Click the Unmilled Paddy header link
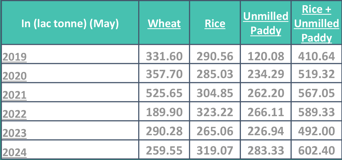Viewport: 342px width, 160px height. click(x=266, y=23)
